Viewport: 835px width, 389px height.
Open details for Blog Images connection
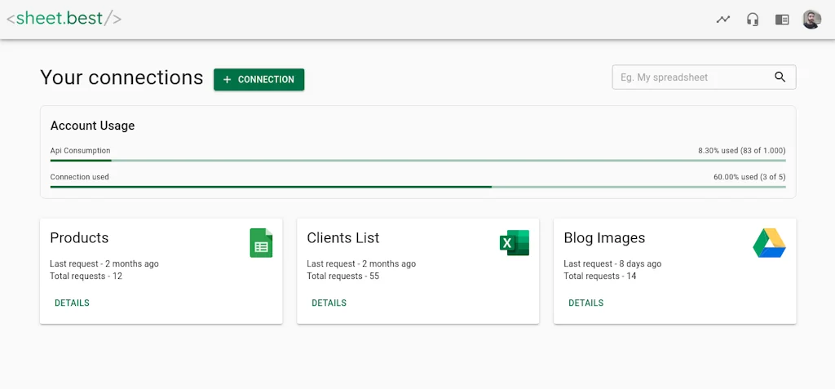pos(585,303)
